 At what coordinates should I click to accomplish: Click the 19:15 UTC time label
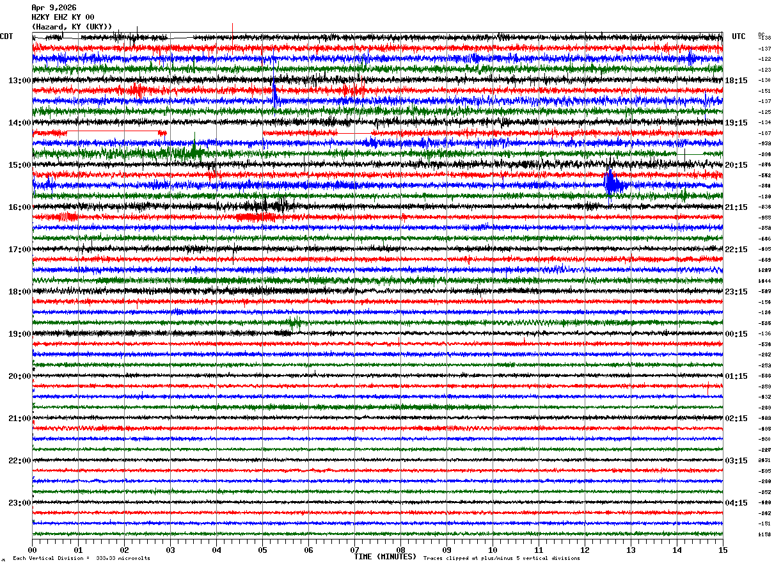tap(736, 123)
